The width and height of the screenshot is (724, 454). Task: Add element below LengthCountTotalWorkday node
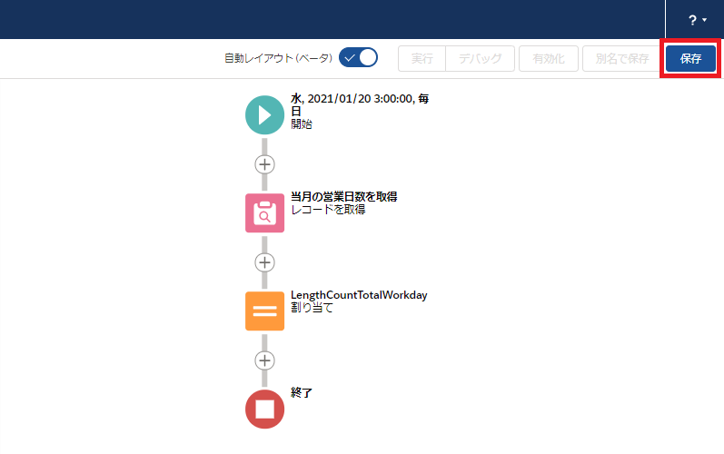(264, 360)
